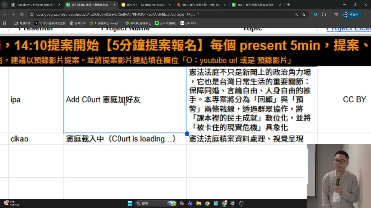Image resolution: width=371 pixels, height=208 pixels.
Task: Open YT 影片重複播放工具 bookmark
Action: [x=50, y=23]
